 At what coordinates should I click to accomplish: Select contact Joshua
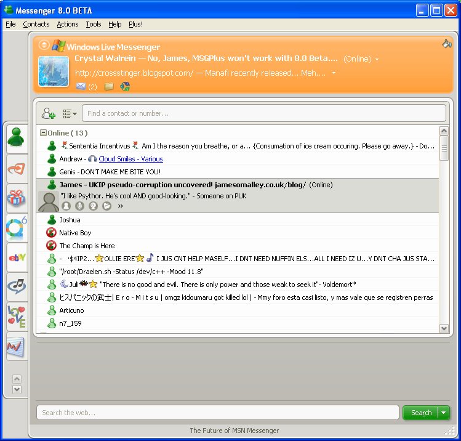click(237, 220)
